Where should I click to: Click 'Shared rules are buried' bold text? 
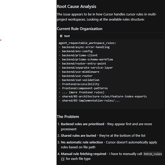coord(79,136)
